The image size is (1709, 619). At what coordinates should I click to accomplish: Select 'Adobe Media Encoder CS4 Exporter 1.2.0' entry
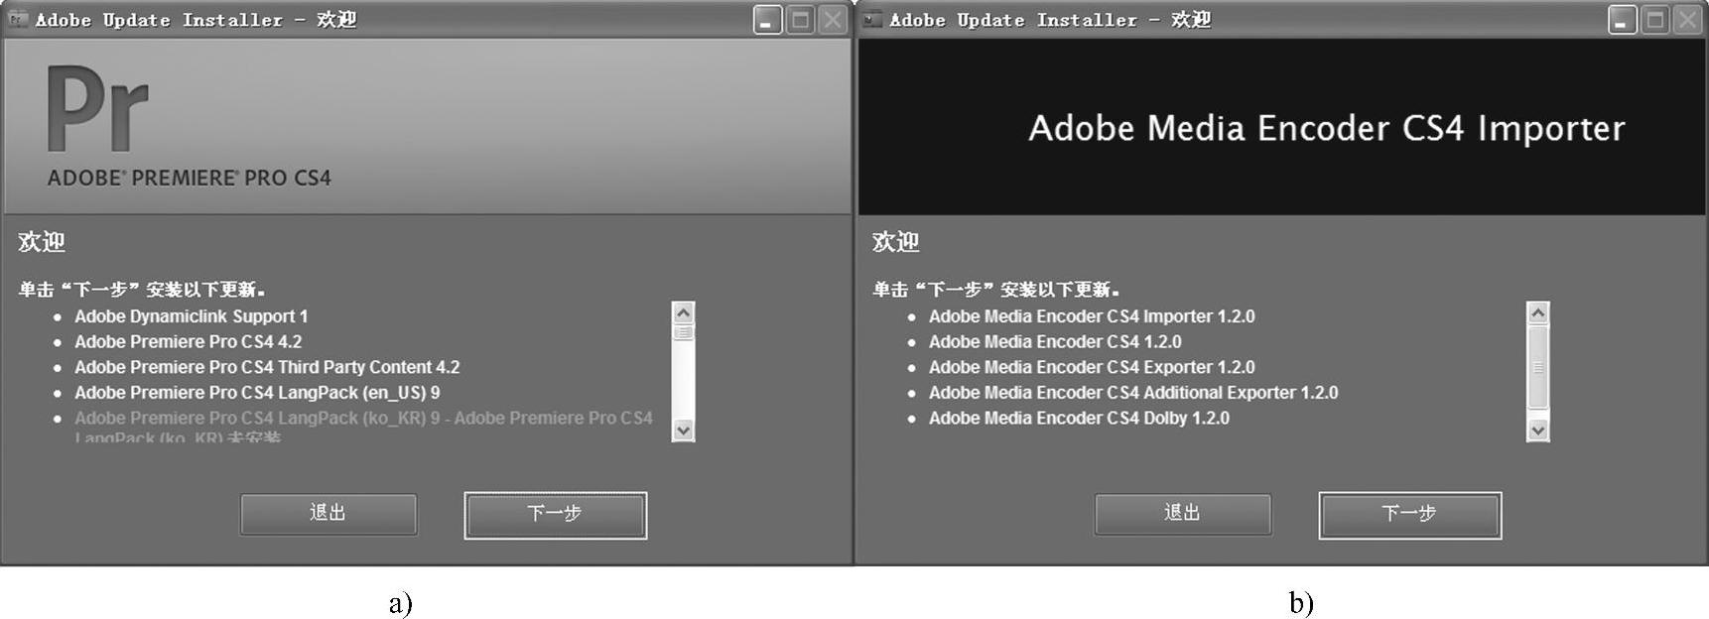pos(1092,367)
